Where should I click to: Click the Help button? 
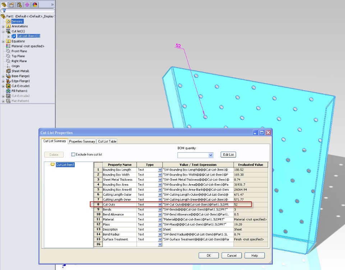pyautogui.click(x=254, y=256)
